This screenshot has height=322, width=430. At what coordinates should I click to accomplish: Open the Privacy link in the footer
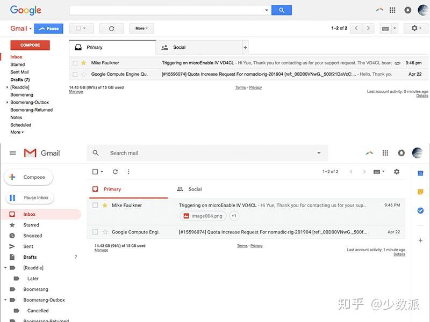pyautogui.click(x=256, y=245)
